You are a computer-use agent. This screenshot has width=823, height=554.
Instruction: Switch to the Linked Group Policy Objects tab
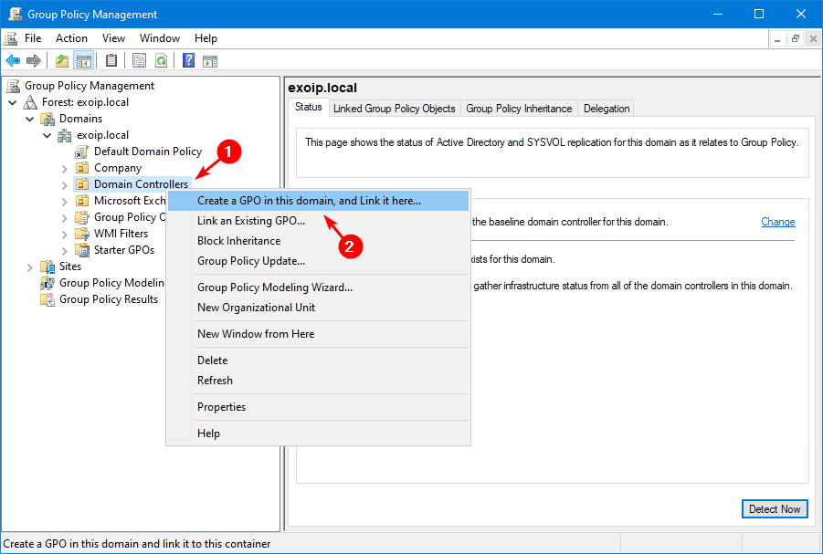(x=394, y=108)
